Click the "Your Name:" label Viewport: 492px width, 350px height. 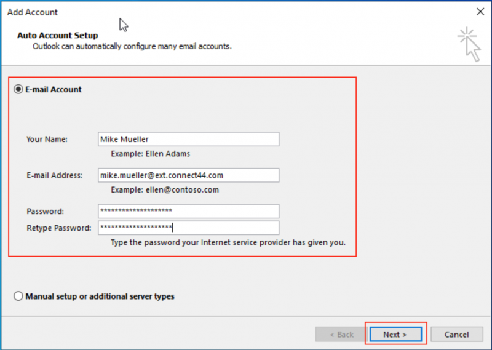(x=47, y=140)
